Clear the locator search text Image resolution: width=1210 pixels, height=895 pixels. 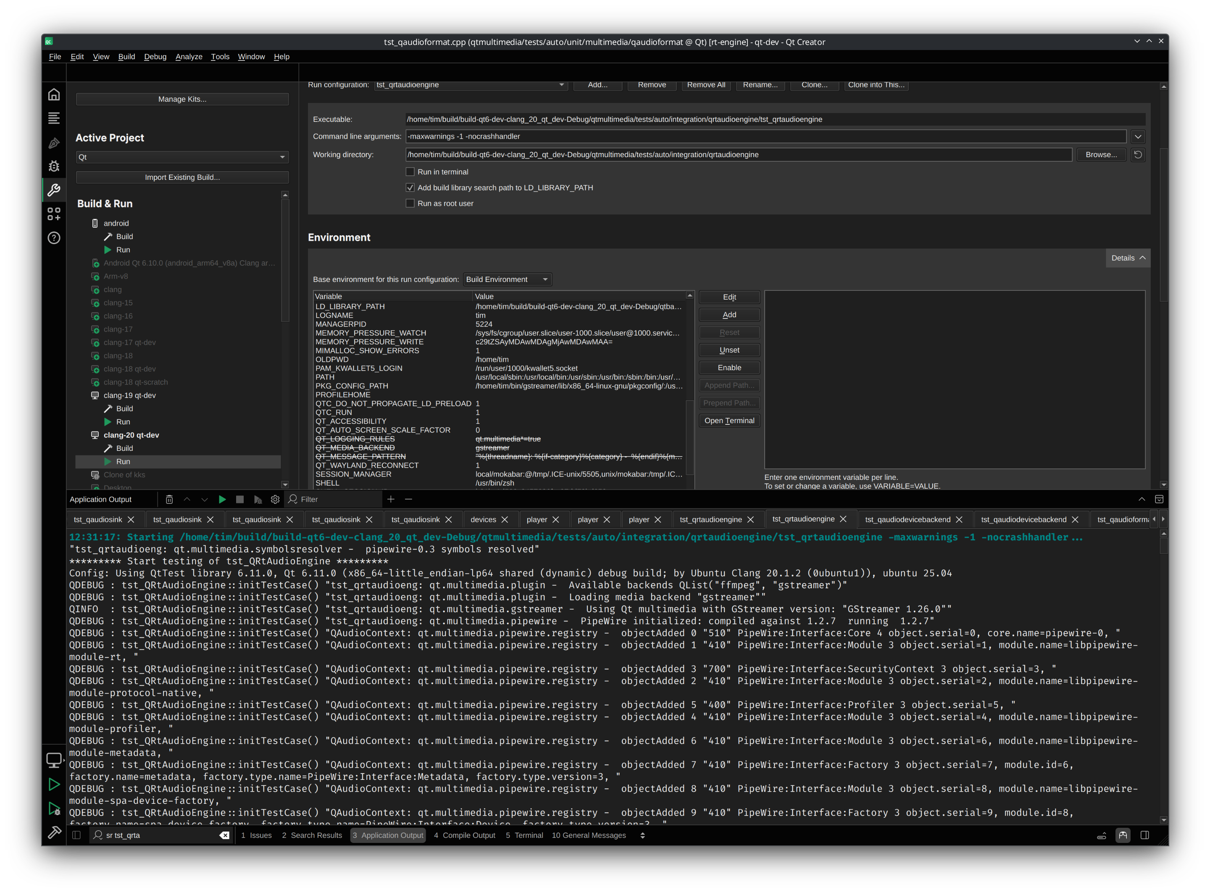point(224,835)
